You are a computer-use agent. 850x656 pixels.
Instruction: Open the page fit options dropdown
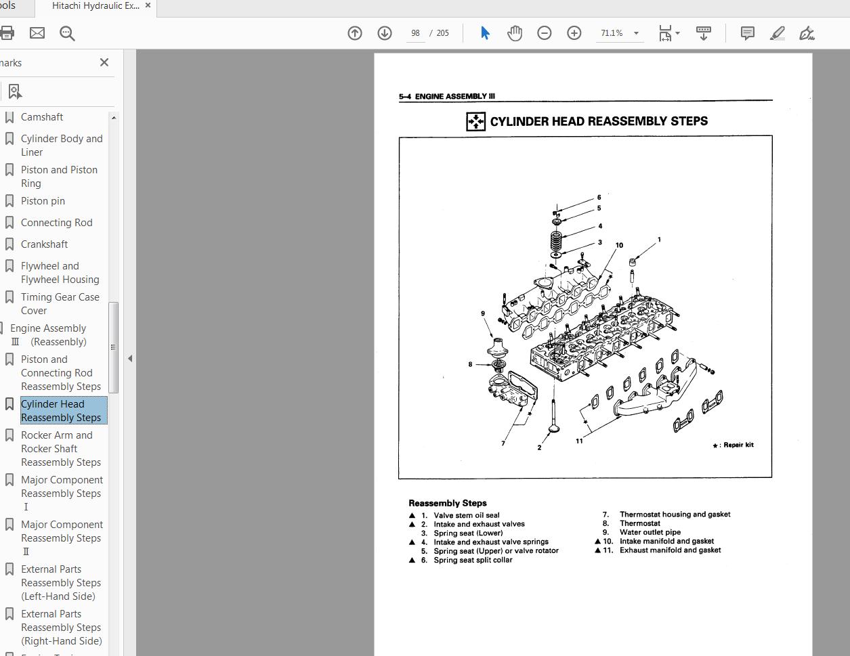[670, 33]
